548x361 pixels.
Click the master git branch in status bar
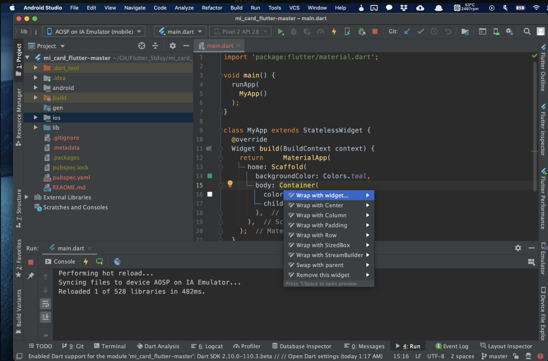point(495,356)
